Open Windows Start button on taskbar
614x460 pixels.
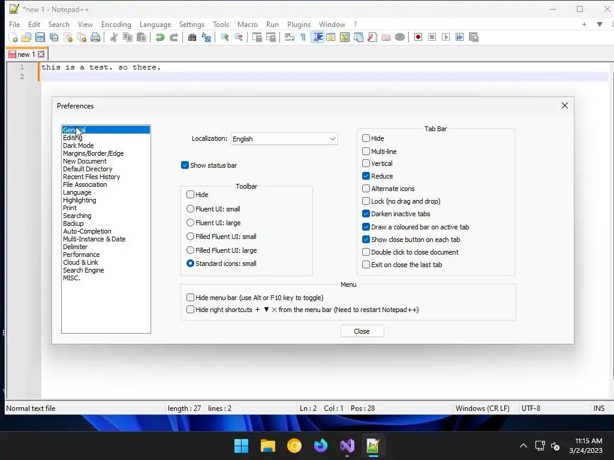[x=241, y=446]
